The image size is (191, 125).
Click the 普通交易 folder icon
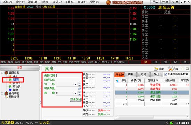point(6,73)
